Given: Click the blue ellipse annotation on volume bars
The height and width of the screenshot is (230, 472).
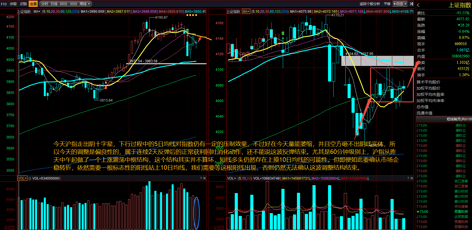Looking at the screenshot, I should (x=197, y=213).
